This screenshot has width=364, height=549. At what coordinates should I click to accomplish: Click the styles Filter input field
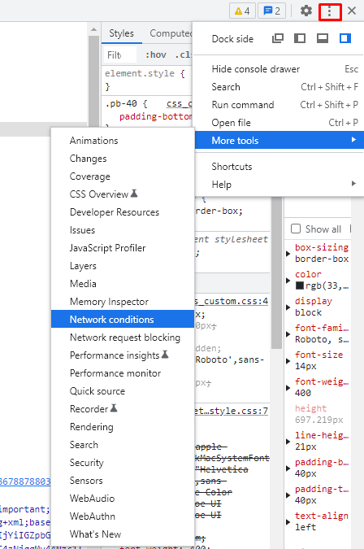tap(120, 55)
